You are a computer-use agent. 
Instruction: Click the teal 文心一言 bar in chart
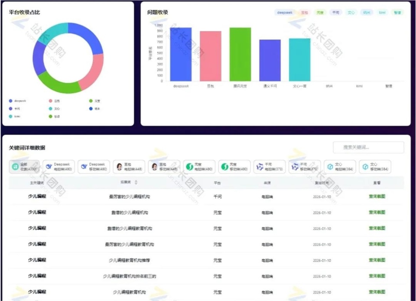(x=299, y=60)
